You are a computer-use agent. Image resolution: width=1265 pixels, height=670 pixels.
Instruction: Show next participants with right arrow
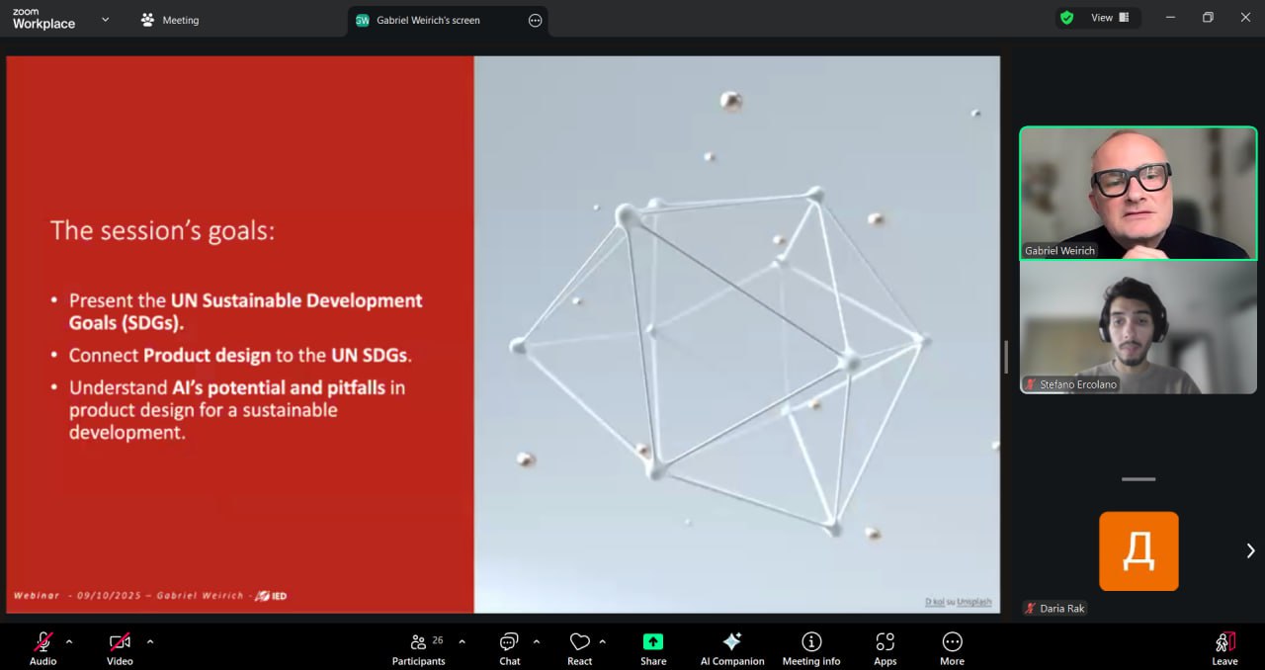(1250, 550)
